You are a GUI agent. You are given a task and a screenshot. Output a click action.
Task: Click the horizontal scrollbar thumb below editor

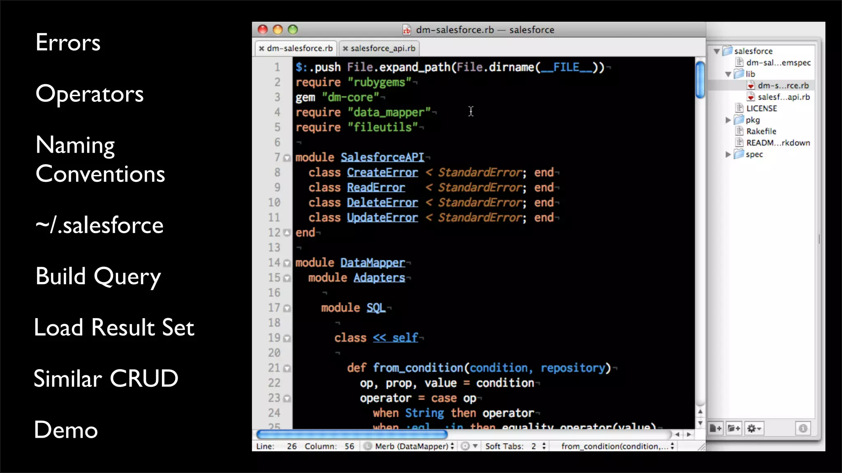point(352,434)
